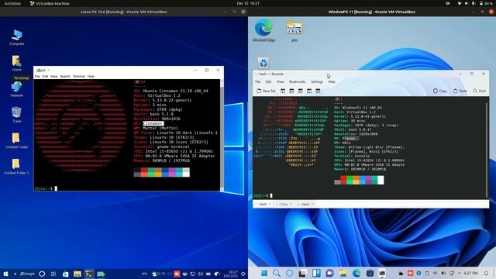This screenshot has width=496, height=279.
Task: Click the Windows 10 style Start button in Linux FX
Action: pos(5,274)
